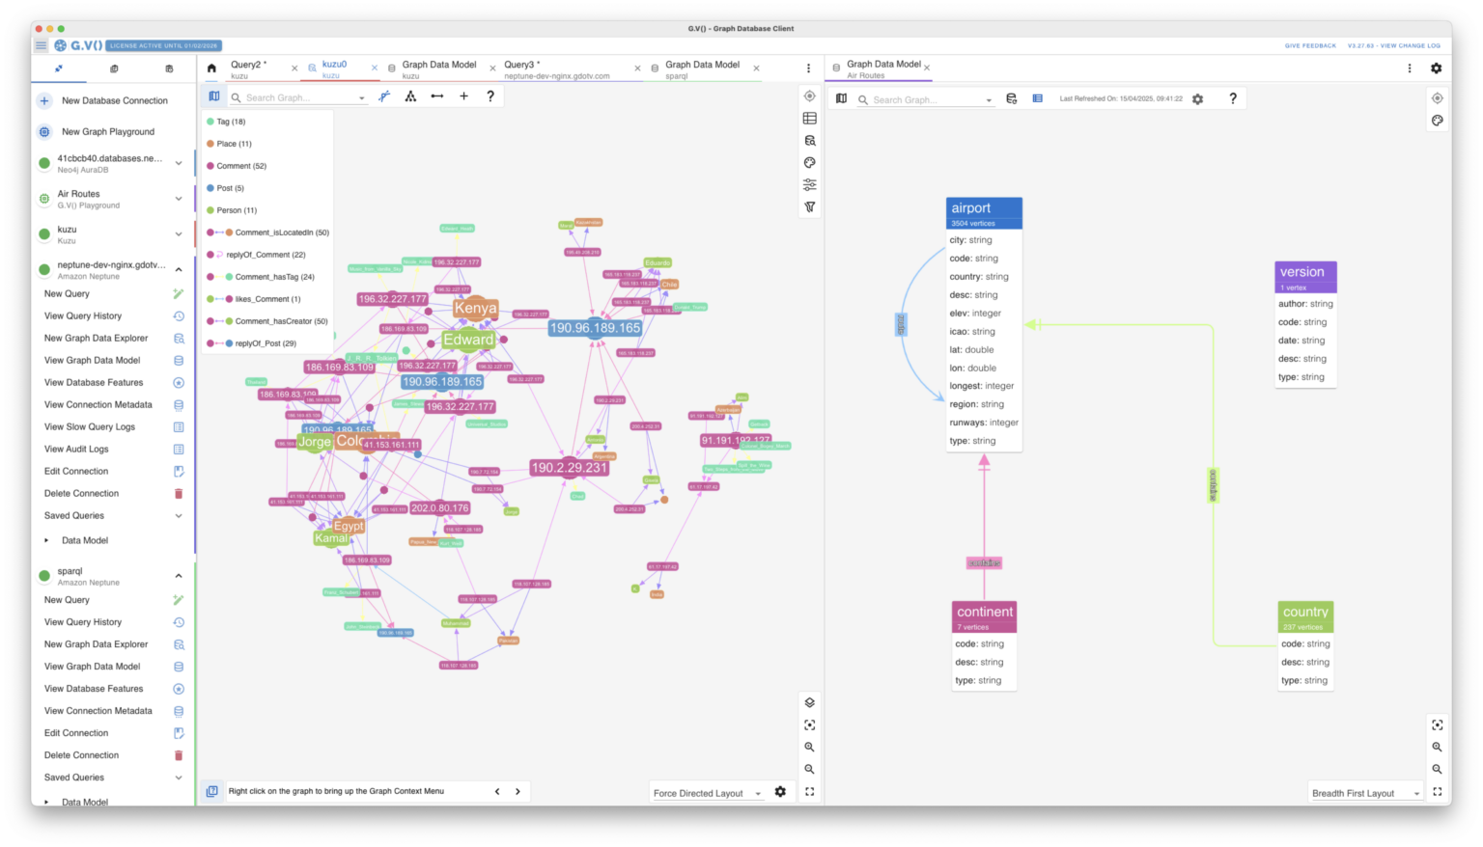Toggle the legend map icon in kuzu0 toolbar
Screen dimensions: 1483x847
coord(214,96)
